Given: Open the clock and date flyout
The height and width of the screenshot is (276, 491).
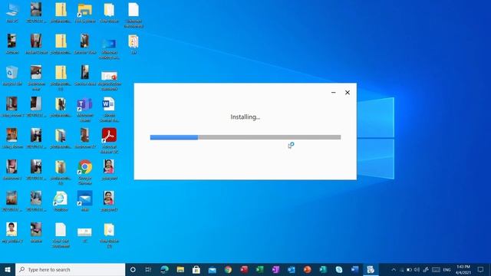Looking at the screenshot, I should click(x=463, y=269).
